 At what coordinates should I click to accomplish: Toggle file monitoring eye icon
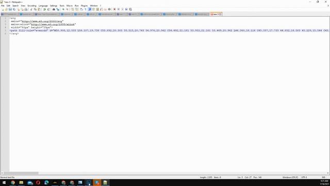click(109, 9)
